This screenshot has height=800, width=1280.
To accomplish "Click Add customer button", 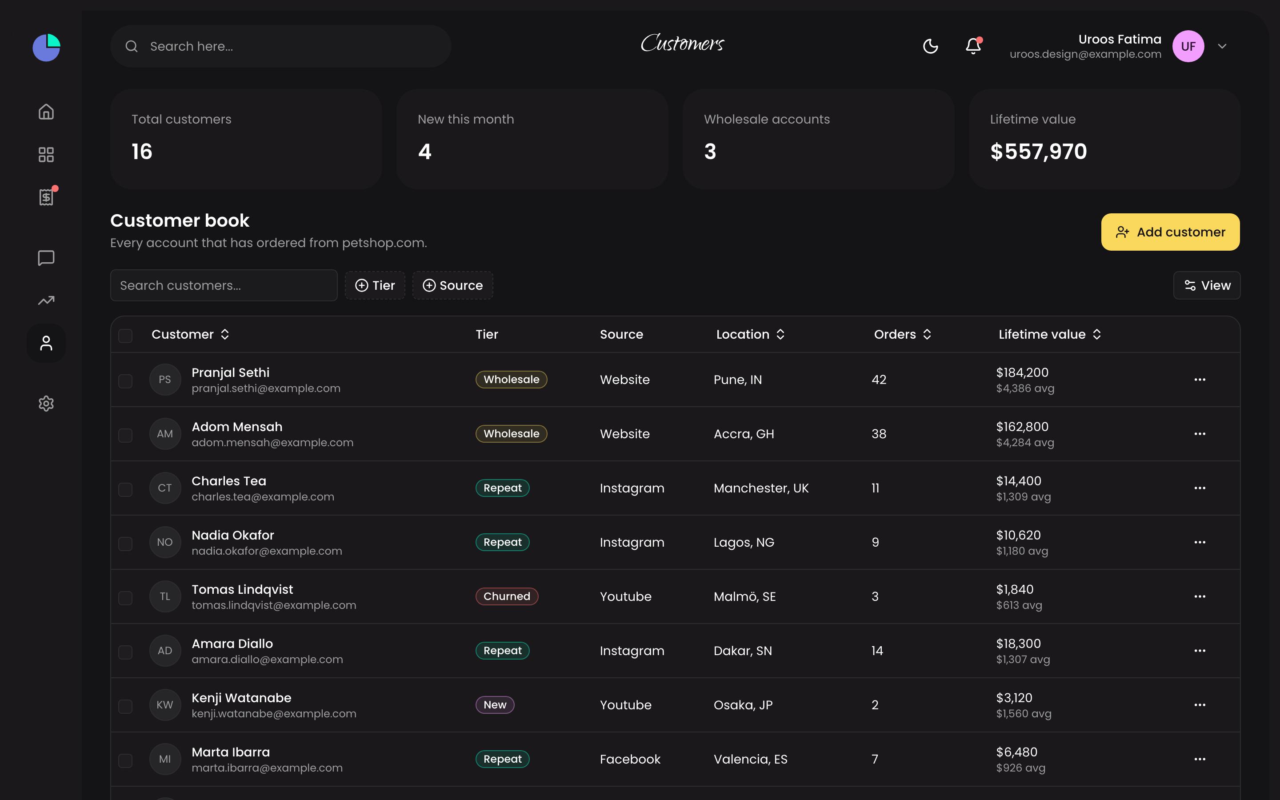I will point(1170,232).
